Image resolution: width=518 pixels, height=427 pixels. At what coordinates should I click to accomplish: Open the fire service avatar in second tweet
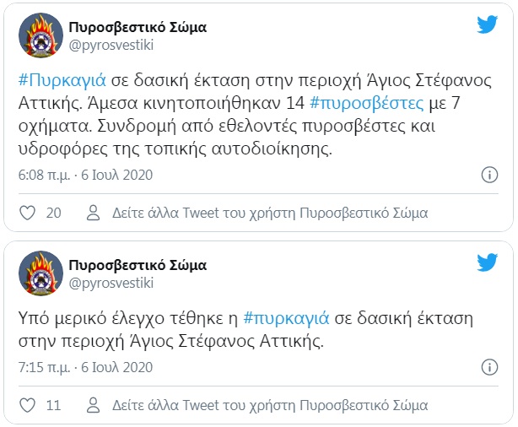pyautogui.click(x=40, y=273)
